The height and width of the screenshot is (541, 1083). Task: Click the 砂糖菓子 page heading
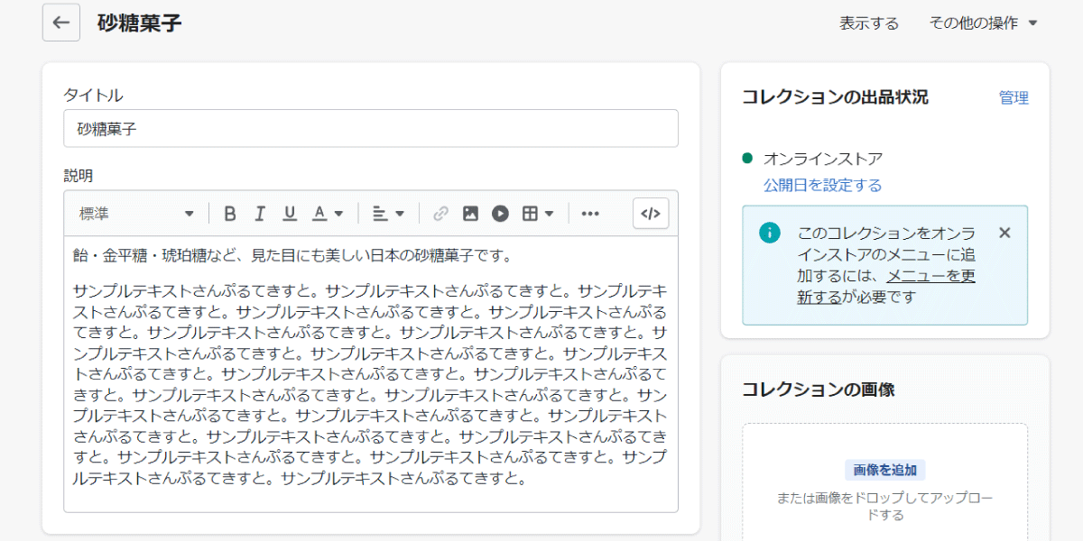(139, 23)
